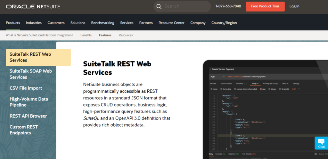Click the globe icon beside Status
The width and height of the screenshot is (328, 159).
coord(316,155)
